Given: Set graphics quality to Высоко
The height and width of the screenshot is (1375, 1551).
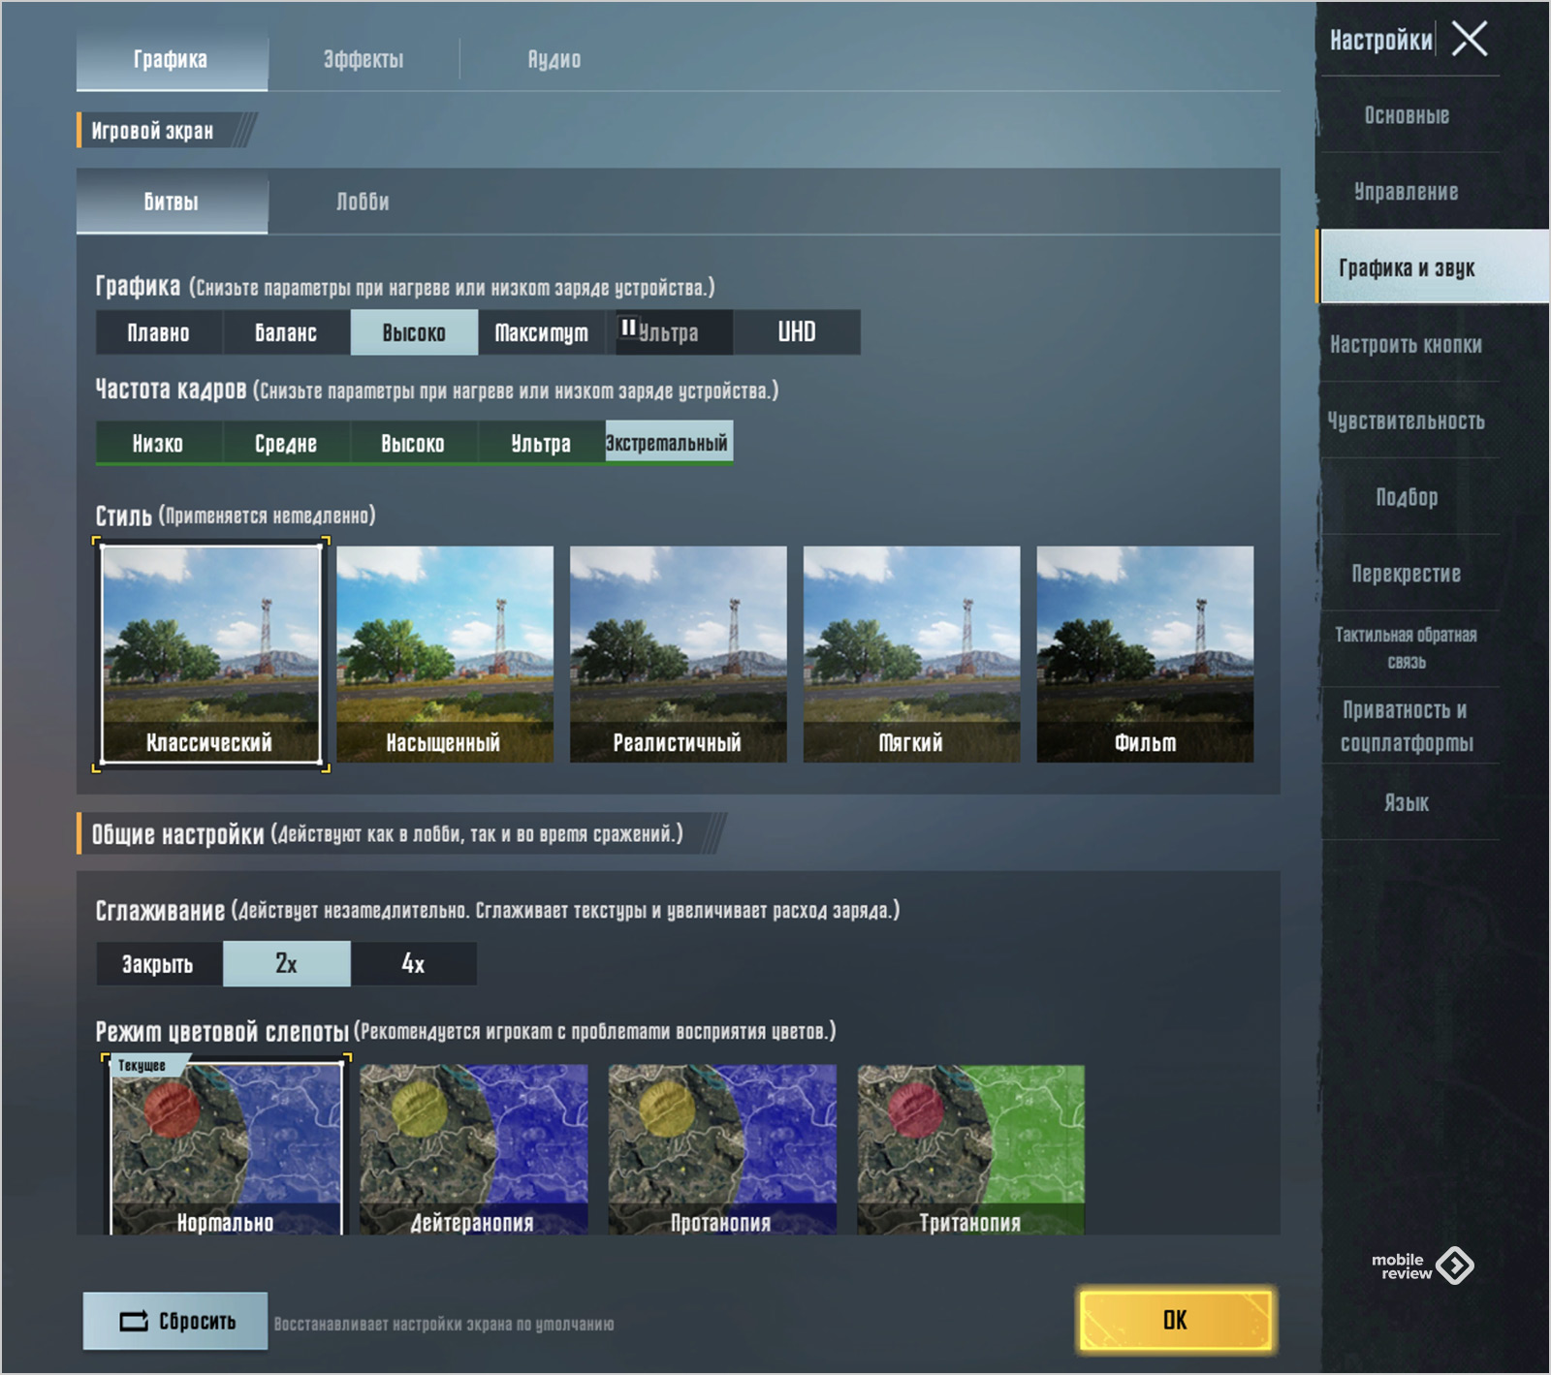Looking at the screenshot, I should (x=414, y=332).
